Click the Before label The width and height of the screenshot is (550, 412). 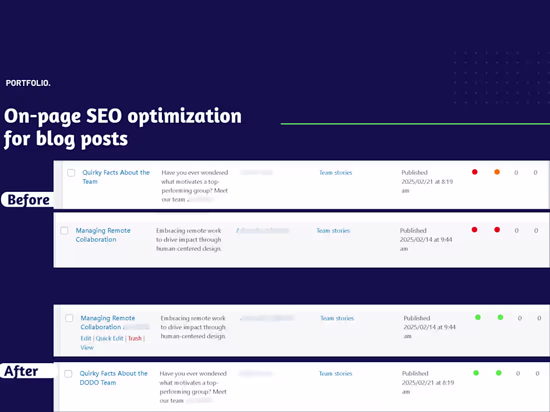pos(28,200)
